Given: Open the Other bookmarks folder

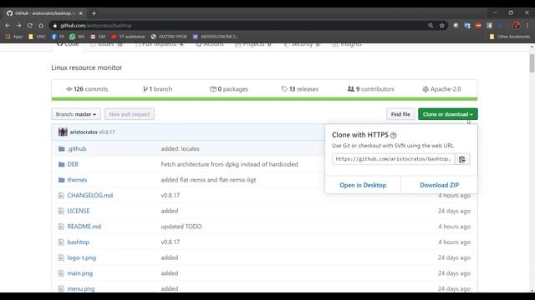Looking at the screenshot, I should [x=510, y=37].
